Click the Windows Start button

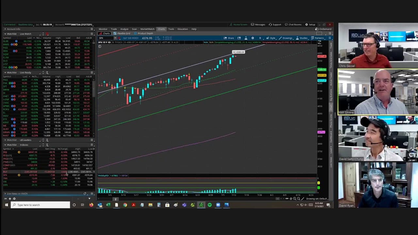click(x=6, y=205)
